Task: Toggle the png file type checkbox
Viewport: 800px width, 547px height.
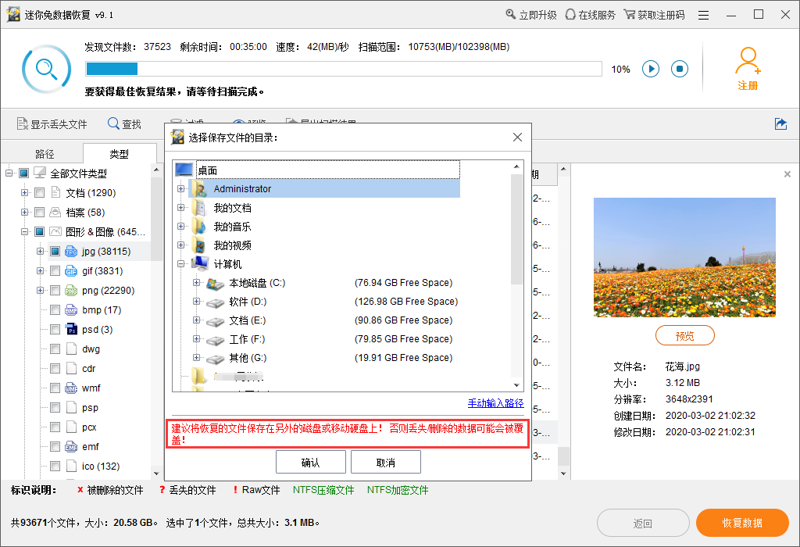Action: 55,291
